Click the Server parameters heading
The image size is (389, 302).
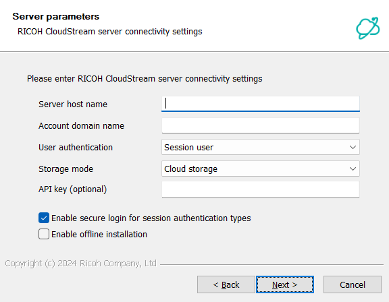coord(56,17)
